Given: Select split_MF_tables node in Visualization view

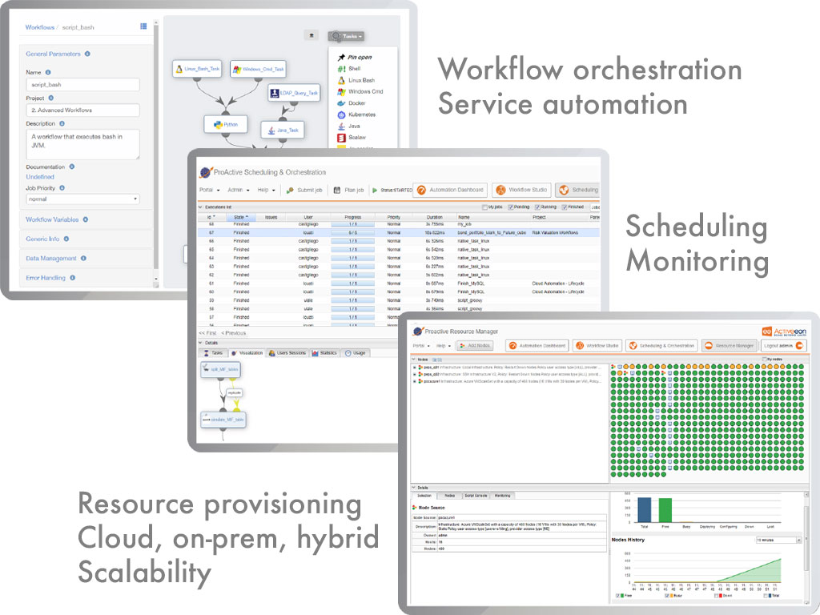Looking at the screenshot, I should (x=221, y=369).
